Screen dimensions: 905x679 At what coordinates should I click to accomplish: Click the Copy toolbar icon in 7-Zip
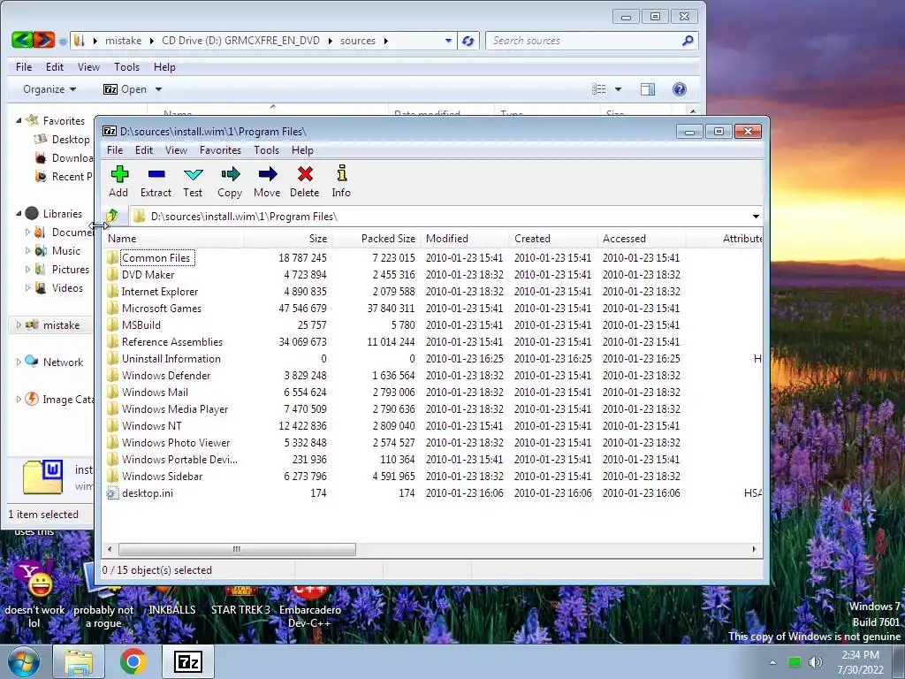click(231, 174)
